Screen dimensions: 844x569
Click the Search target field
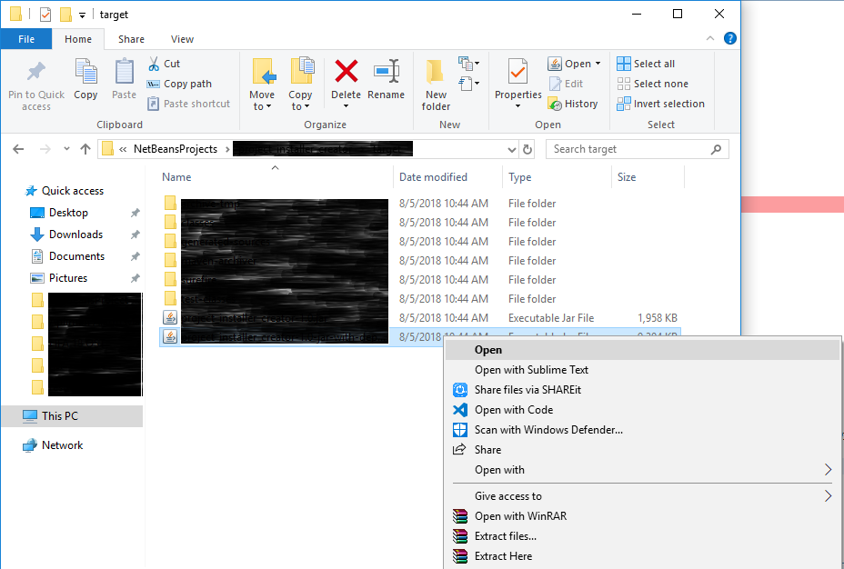coord(638,149)
